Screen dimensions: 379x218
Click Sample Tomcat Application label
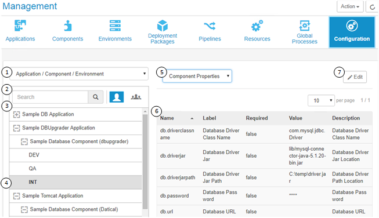(x=52, y=196)
